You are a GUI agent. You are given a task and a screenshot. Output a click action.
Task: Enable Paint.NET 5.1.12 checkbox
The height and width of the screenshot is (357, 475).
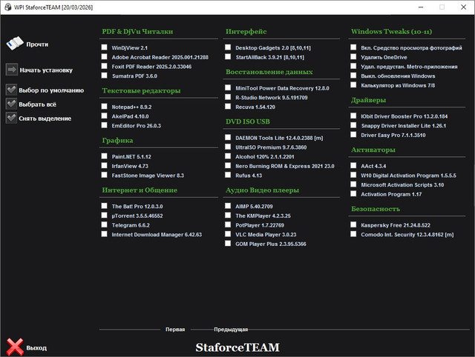click(x=104, y=156)
